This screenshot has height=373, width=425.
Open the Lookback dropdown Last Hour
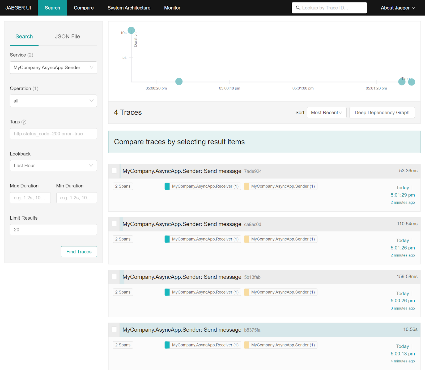point(53,166)
